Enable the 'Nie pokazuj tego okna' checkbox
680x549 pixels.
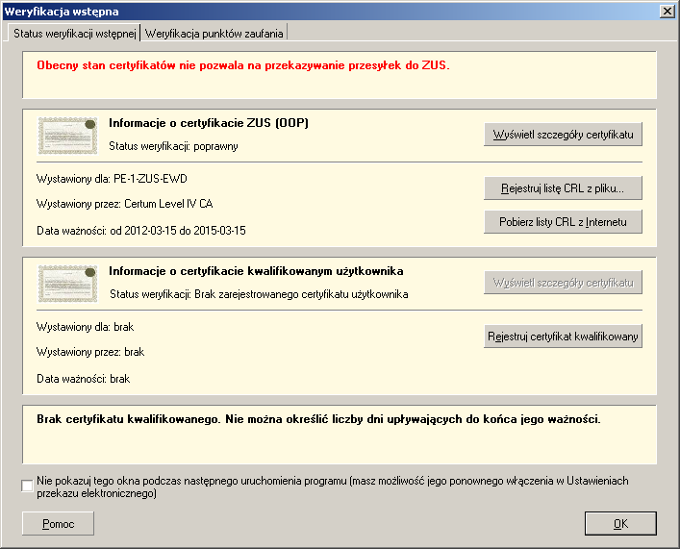tap(27, 486)
